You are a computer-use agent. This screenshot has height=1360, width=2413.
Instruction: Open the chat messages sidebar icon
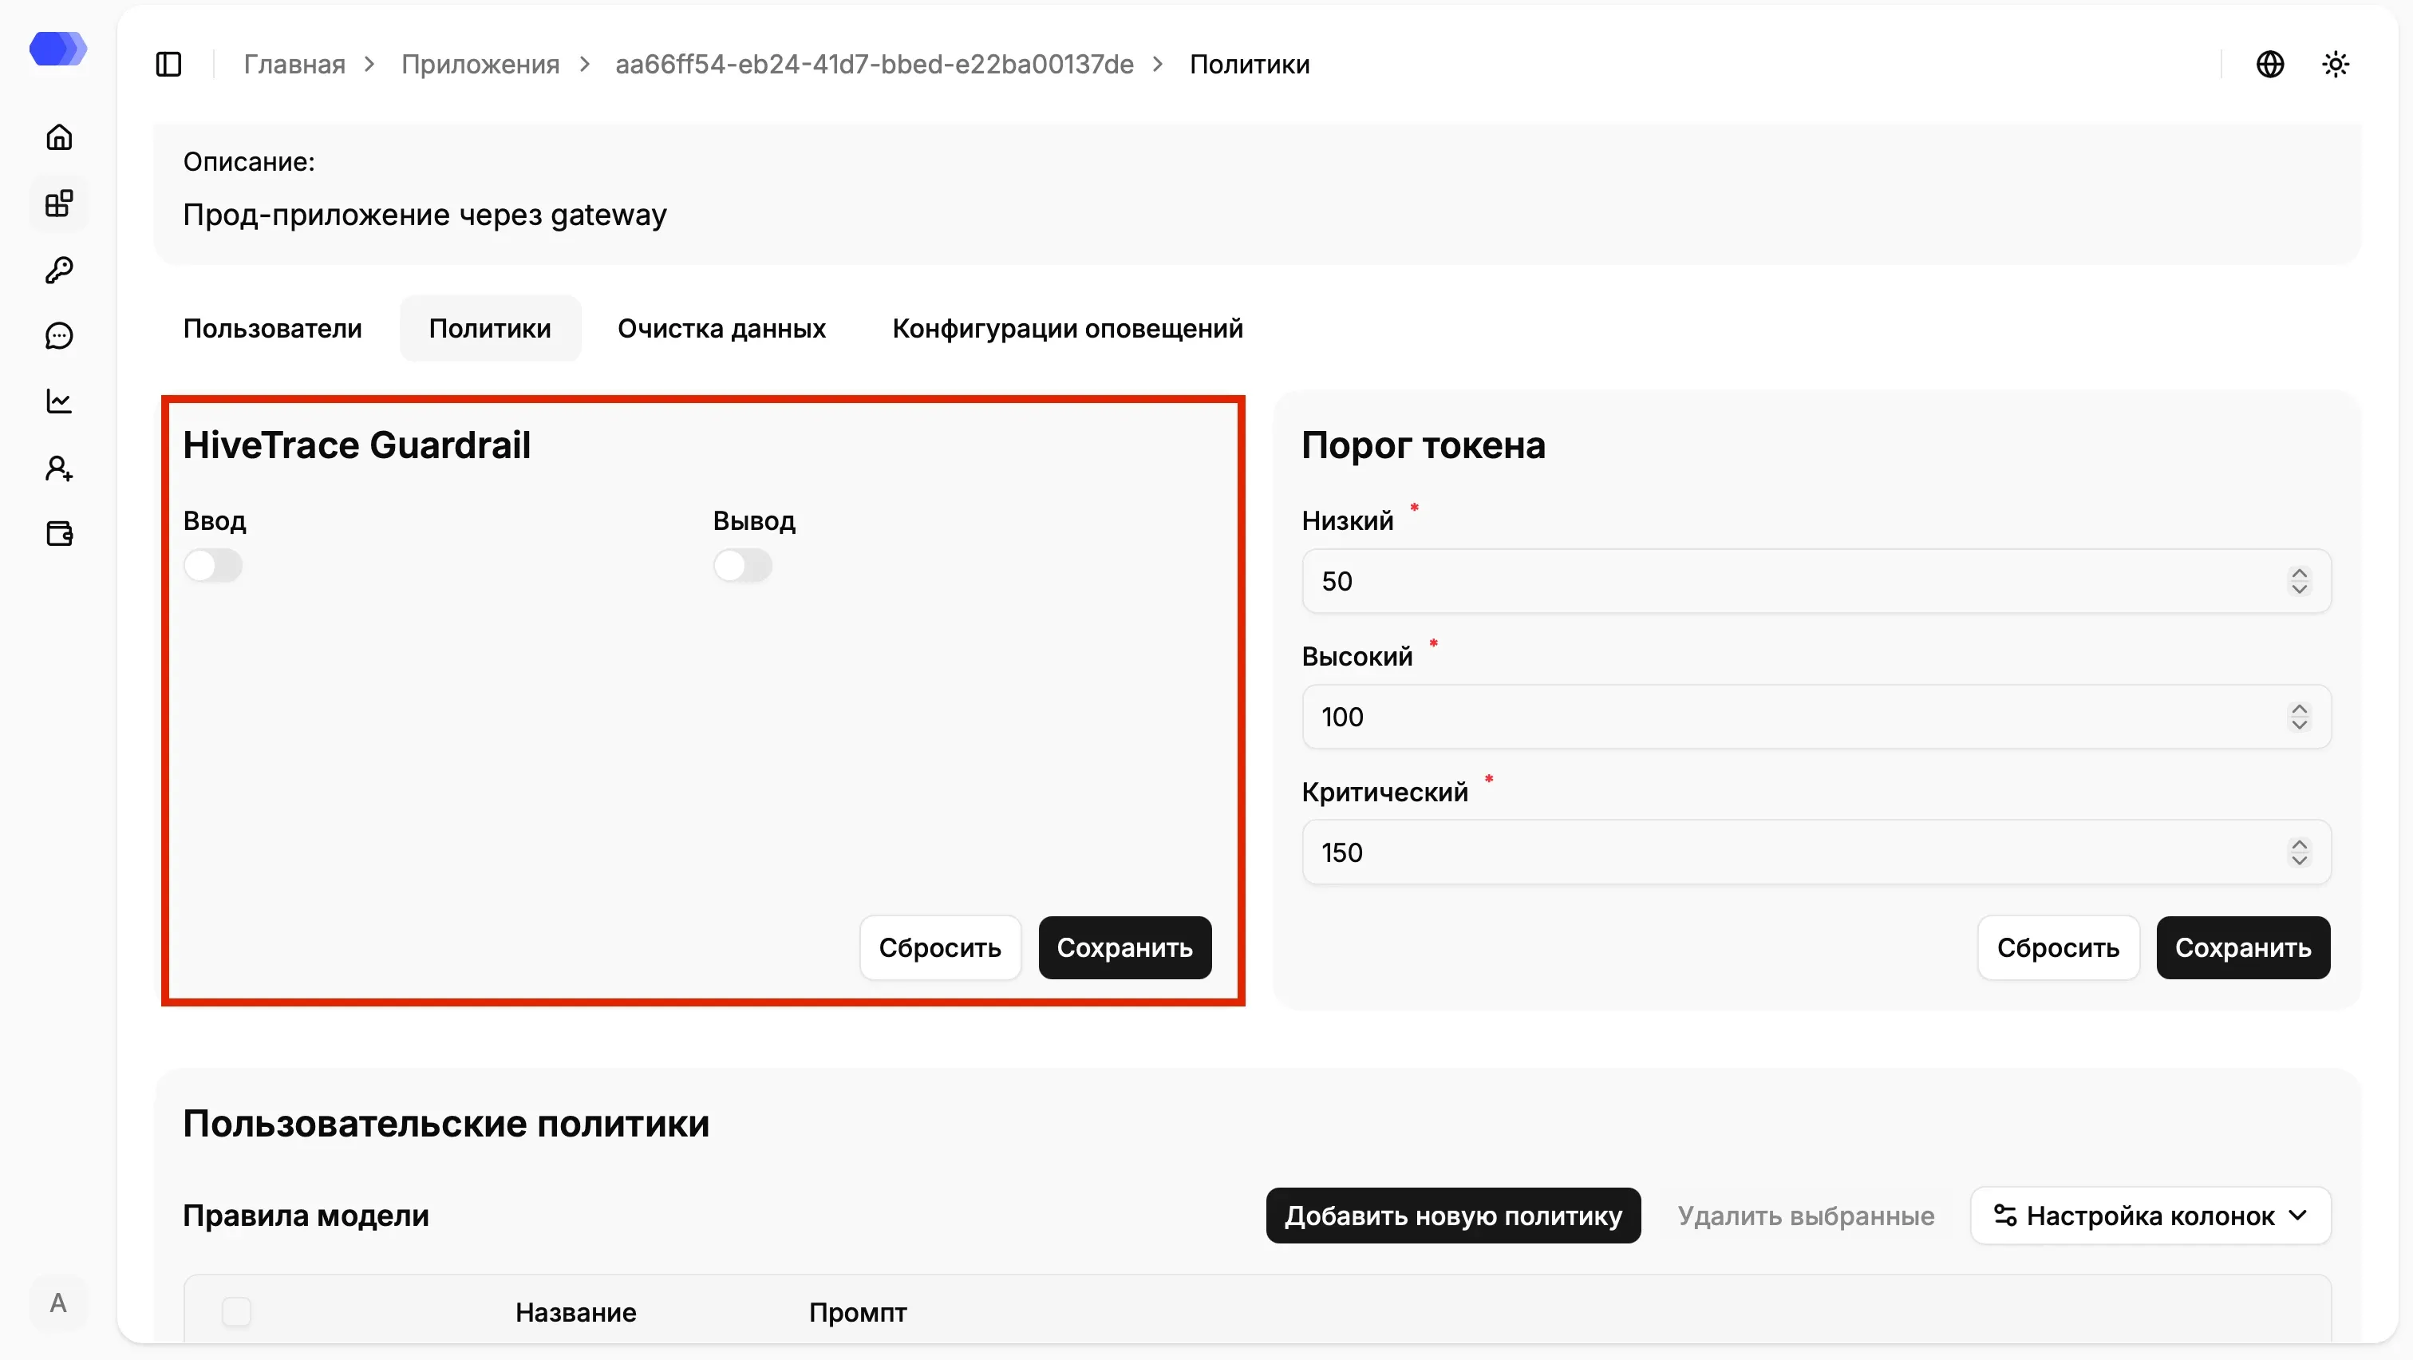click(x=59, y=335)
